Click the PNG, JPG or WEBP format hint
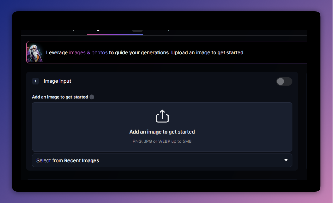Viewport: 333px width, 203px height. point(162,141)
